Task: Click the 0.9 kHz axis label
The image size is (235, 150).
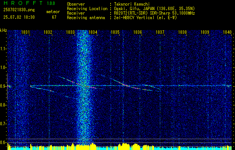Action: click(x=3, y=86)
